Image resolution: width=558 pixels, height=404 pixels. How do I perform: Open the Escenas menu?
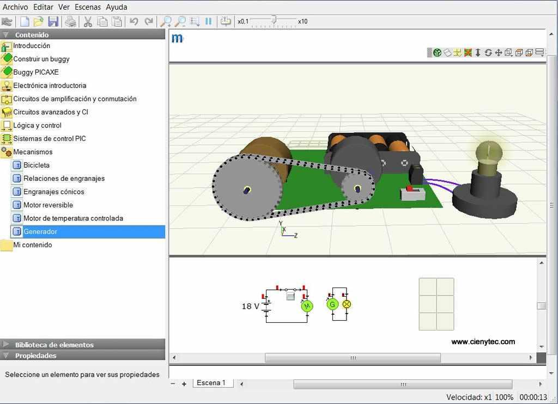tap(88, 7)
